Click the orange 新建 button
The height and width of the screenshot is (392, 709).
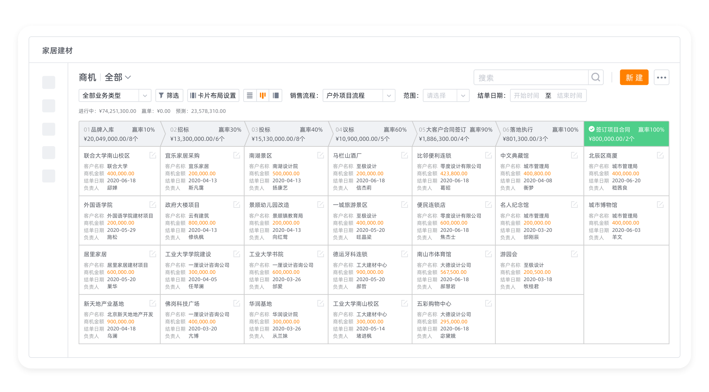pos(634,77)
